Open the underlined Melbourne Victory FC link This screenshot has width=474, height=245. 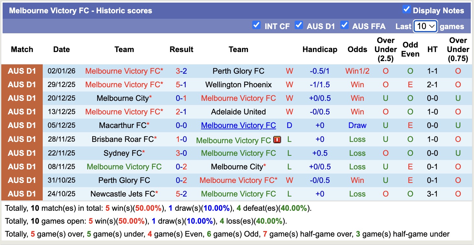click(238, 125)
